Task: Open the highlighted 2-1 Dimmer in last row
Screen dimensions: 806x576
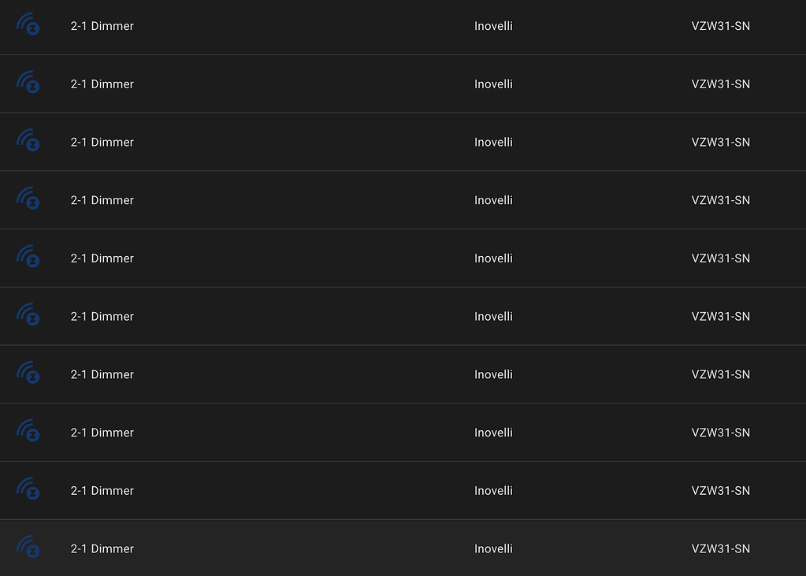Action: tap(102, 548)
